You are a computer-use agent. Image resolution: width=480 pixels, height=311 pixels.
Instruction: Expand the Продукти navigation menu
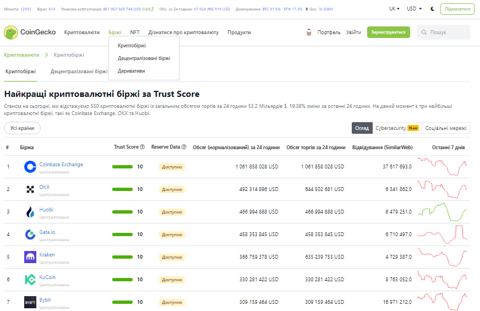pos(239,32)
